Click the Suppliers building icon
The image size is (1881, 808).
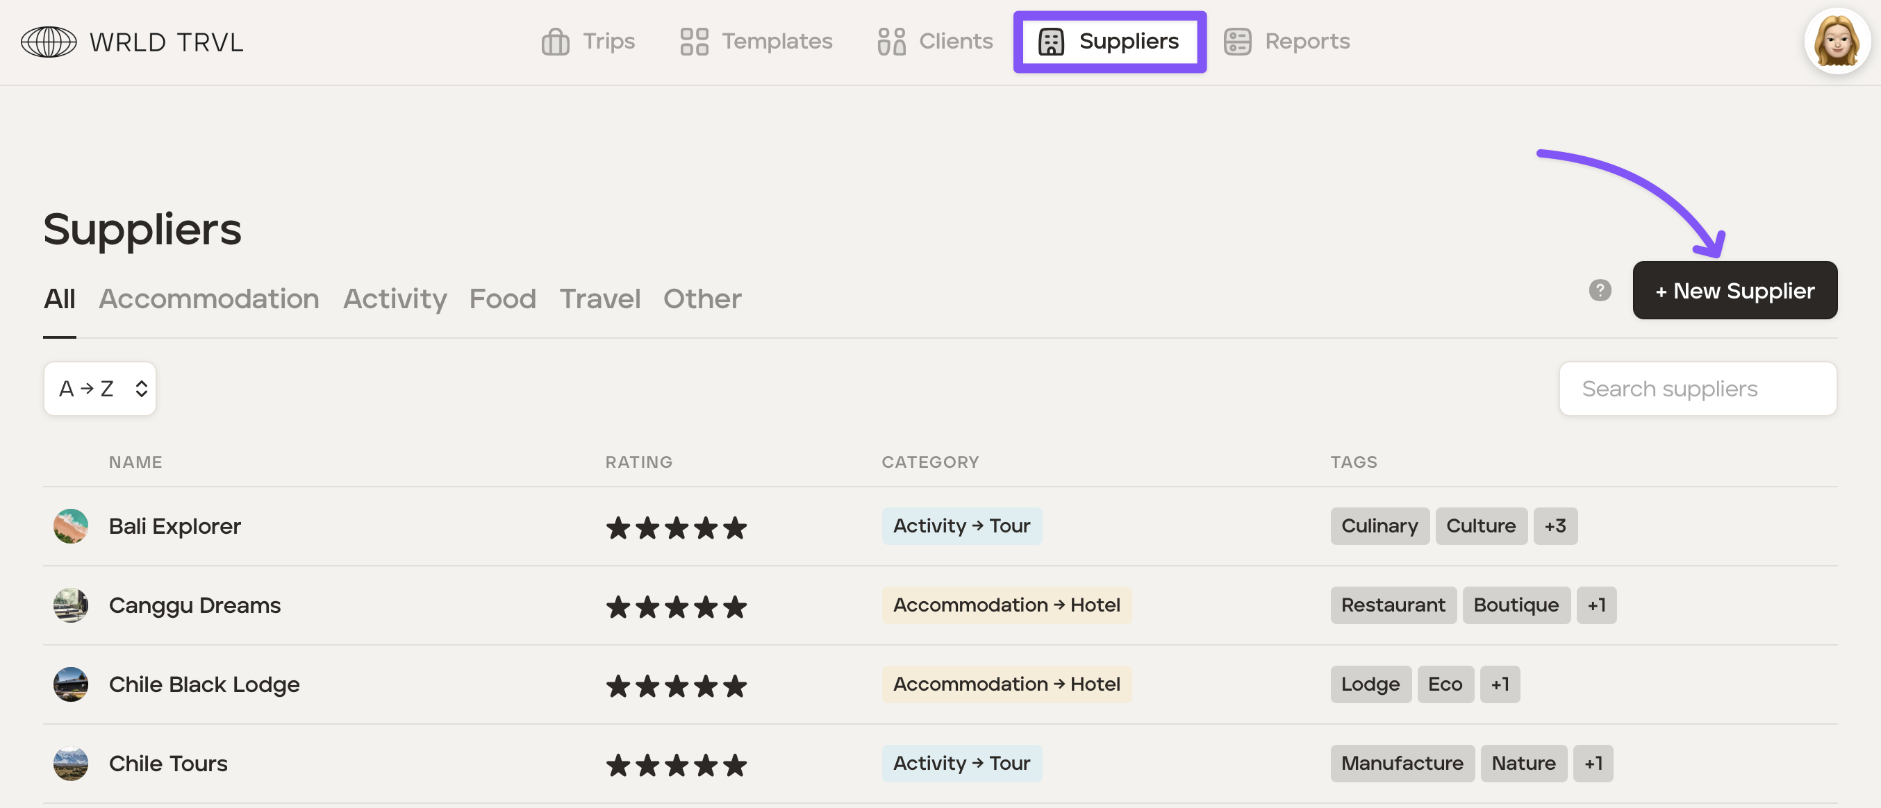[1051, 42]
